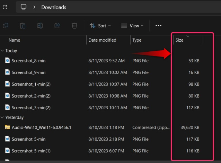Sort by the Name column header
Viewport: 221px width, 163px height.
point(14,40)
